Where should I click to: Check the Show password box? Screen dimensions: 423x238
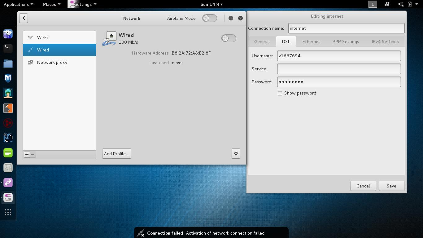[x=280, y=93]
